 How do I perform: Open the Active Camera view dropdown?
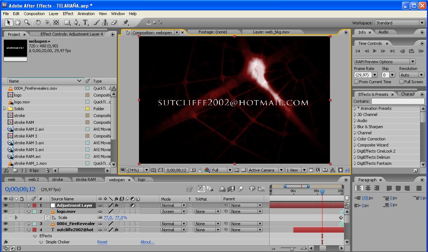(266, 170)
